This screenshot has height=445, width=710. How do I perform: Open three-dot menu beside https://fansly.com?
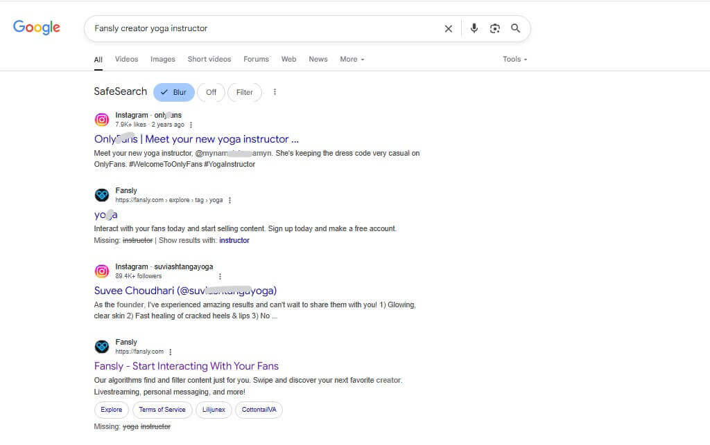pos(171,352)
